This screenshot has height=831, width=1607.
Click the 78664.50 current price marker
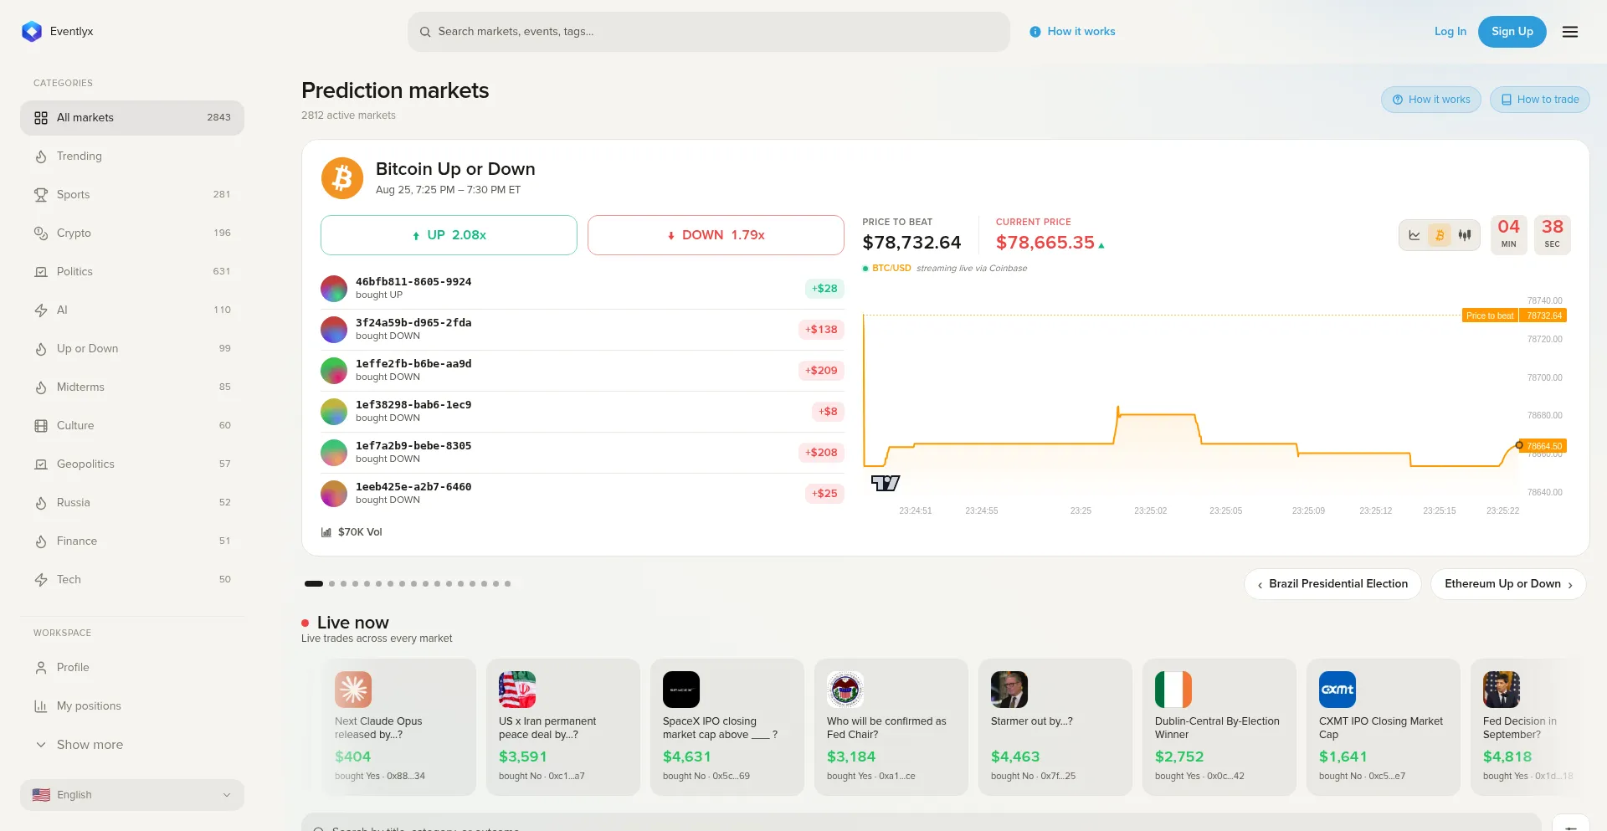pos(1543,446)
